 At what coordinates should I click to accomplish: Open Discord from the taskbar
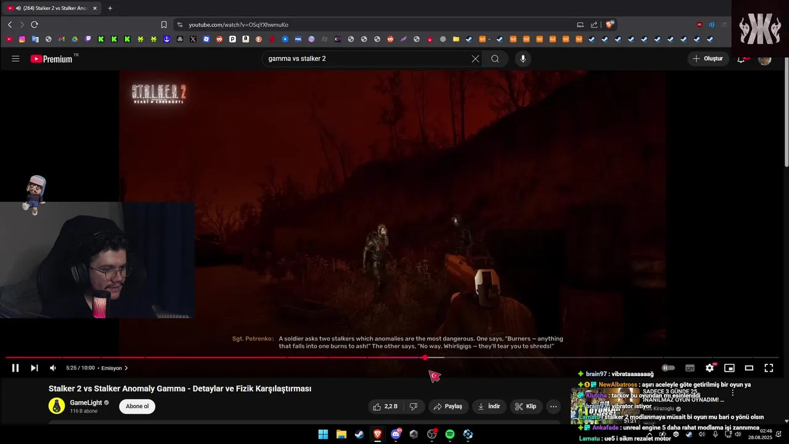pos(396,434)
